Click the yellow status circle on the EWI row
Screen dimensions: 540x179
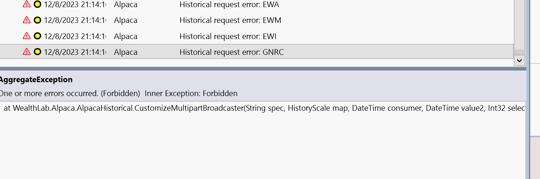(37, 36)
